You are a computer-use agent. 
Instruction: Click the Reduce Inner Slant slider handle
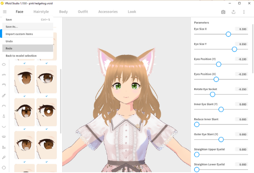(x=197, y=125)
